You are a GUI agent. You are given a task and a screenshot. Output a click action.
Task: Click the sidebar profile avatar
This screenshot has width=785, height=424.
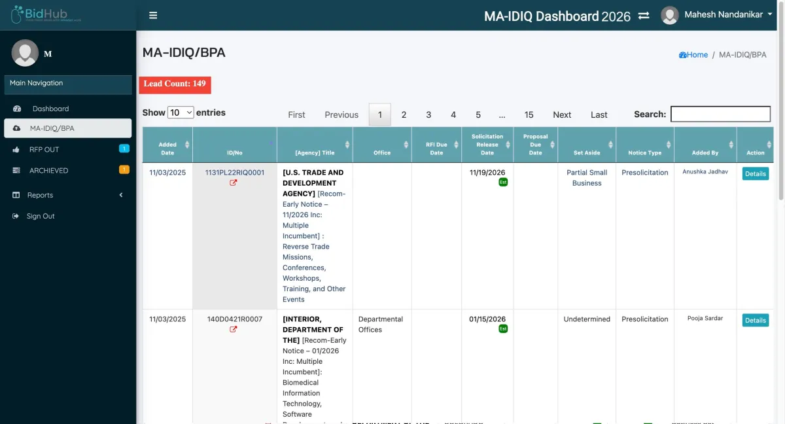pyautogui.click(x=25, y=53)
